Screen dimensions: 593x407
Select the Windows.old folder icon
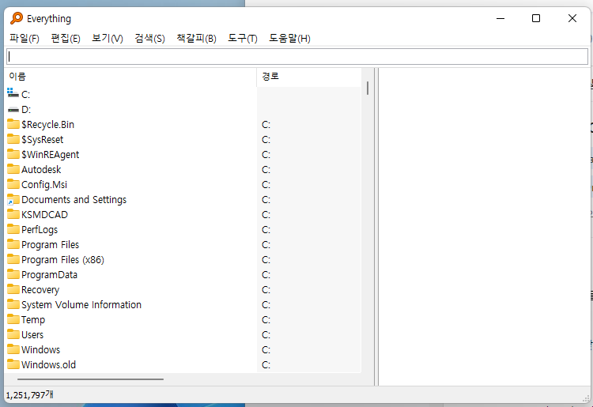(x=13, y=364)
